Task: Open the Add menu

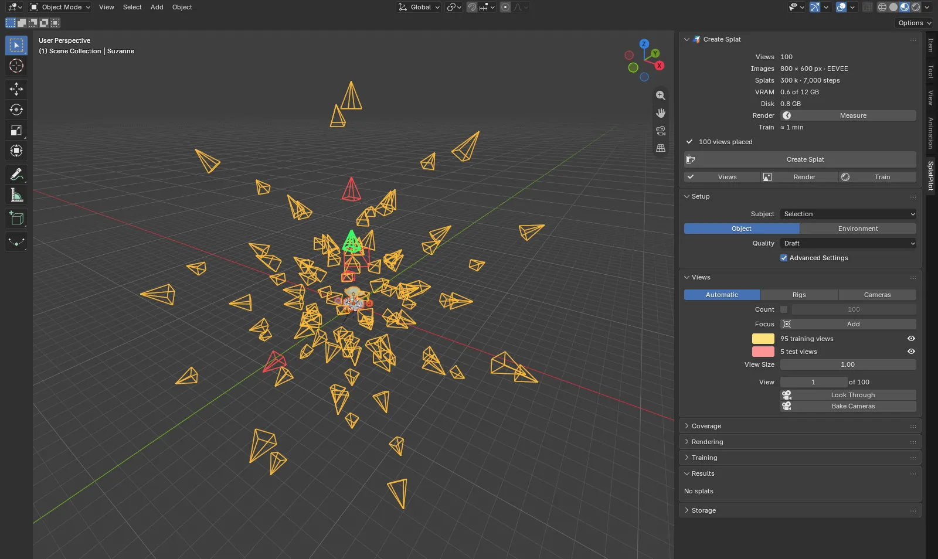Action: [x=157, y=7]
